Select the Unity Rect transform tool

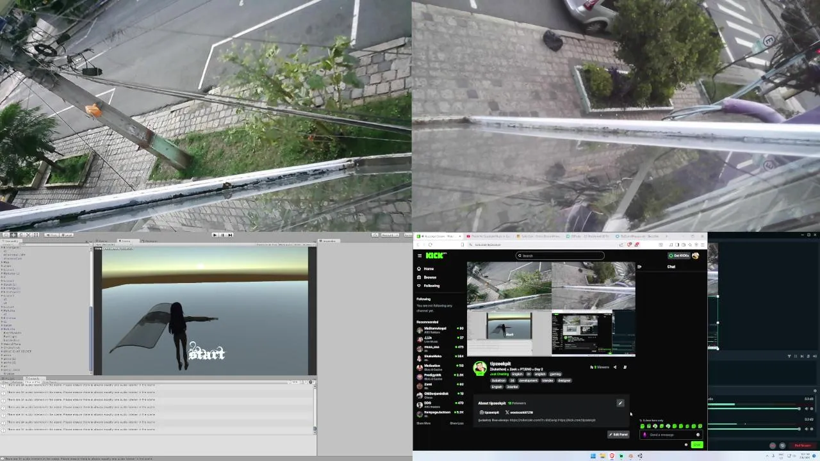click(36, 235)
